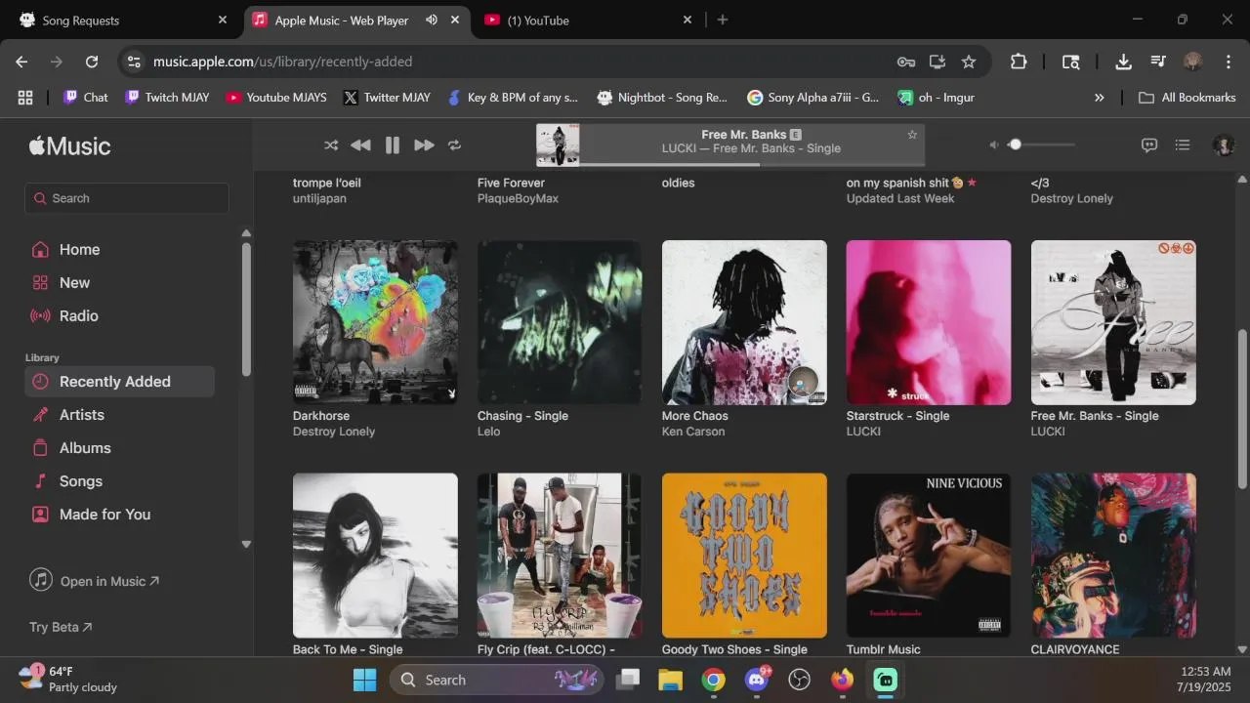Screen dimensions: 1250x703
Task: Open the PlaqueBoyMax link under Five Forever
Action: point(518,198)
